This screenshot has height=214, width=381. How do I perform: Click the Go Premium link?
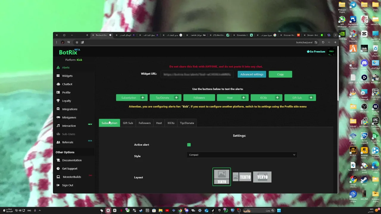click(x=316, y=51)
